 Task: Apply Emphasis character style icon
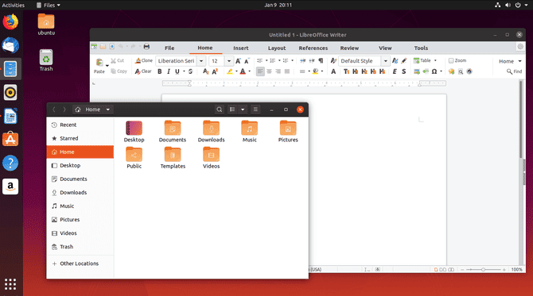click(395, 71)
